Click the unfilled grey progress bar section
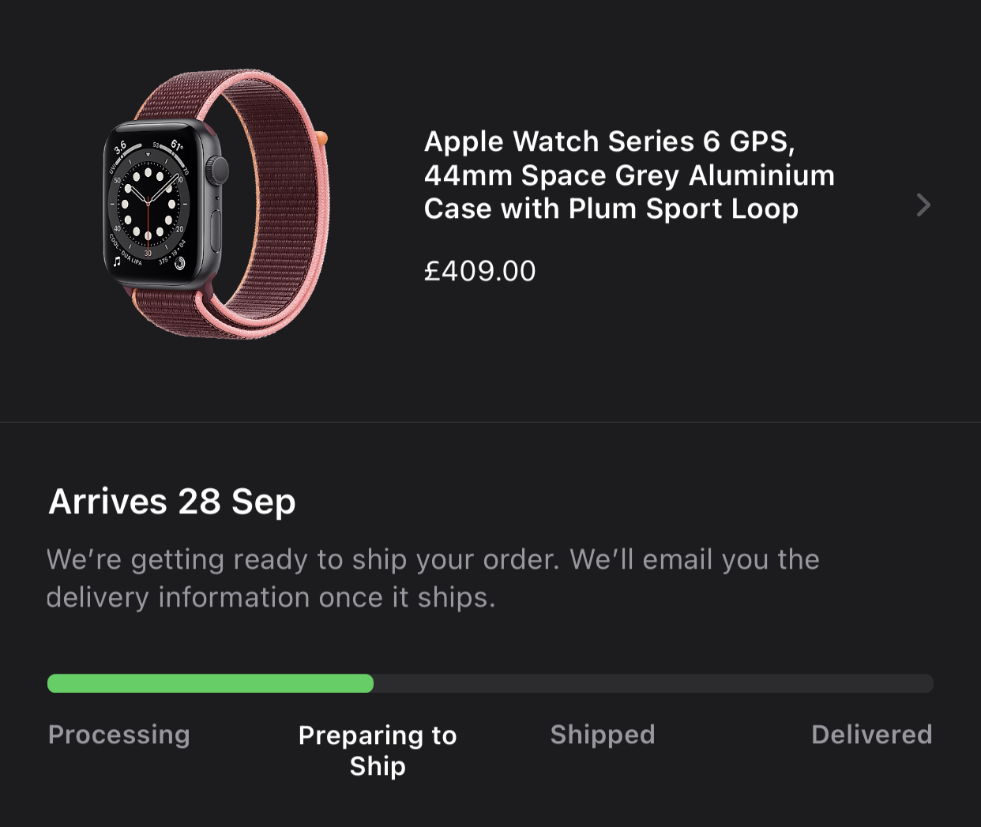Image resolution: width=981 pixels, height=827 pixels. 653,683
